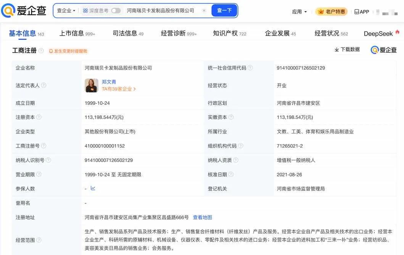Click help icon next to 统一社会信用代码
This screenshot has height=255, width=404.
click(250, 68)
